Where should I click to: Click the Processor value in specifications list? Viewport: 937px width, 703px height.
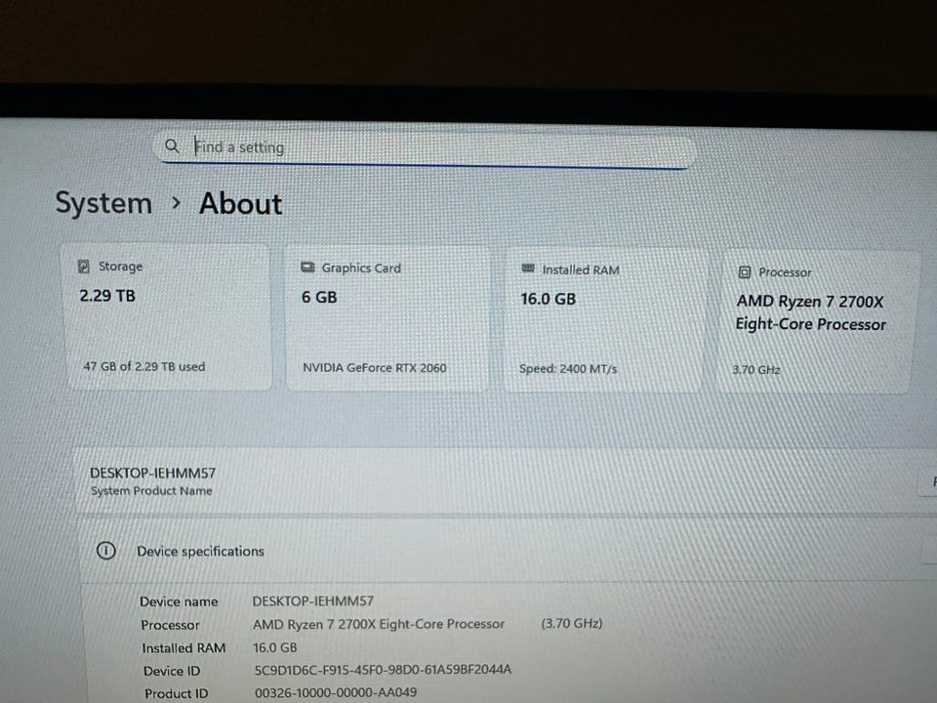[x=379, y=624]
